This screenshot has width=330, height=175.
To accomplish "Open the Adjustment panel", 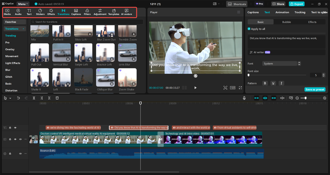I will [x=100, y=12].
